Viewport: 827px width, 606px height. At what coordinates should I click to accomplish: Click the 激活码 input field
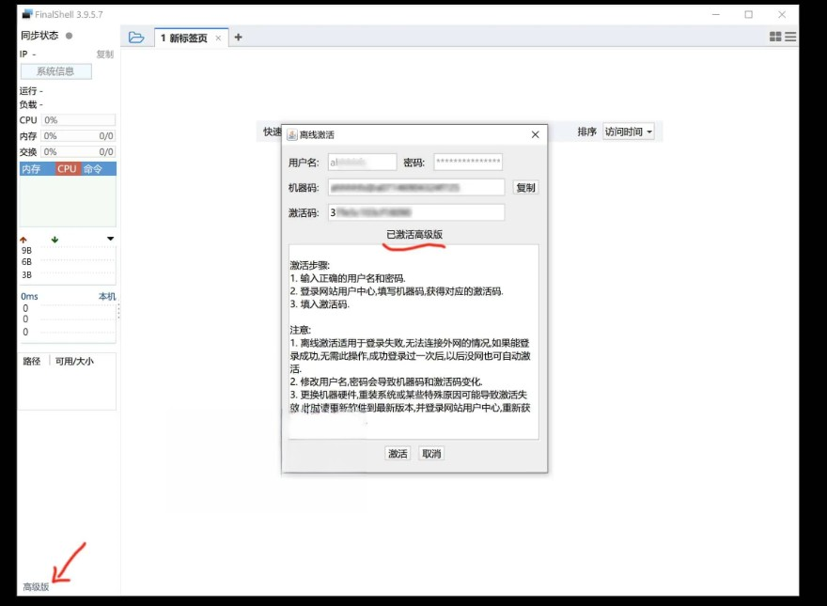(415, 212)
